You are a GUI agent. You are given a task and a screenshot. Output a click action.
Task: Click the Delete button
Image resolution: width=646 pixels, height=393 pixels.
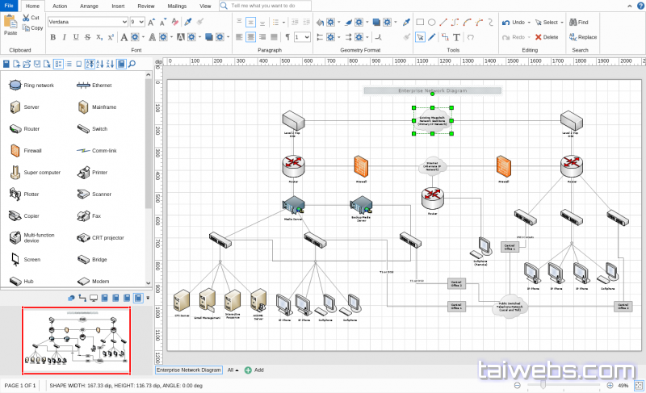(546, 37)
